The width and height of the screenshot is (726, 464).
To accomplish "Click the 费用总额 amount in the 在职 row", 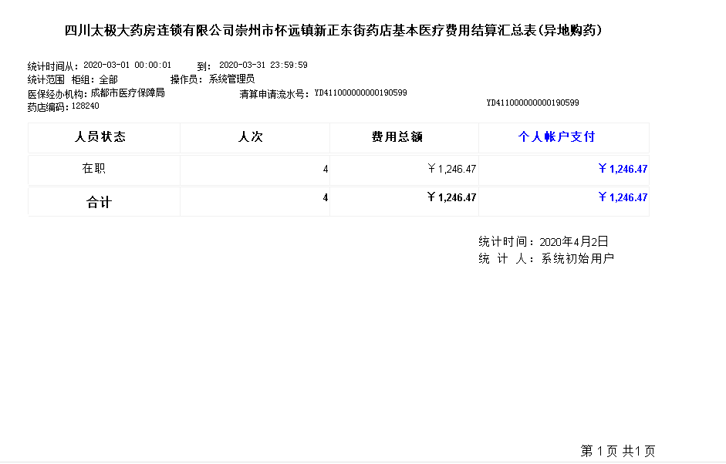I will click(451, 169).
